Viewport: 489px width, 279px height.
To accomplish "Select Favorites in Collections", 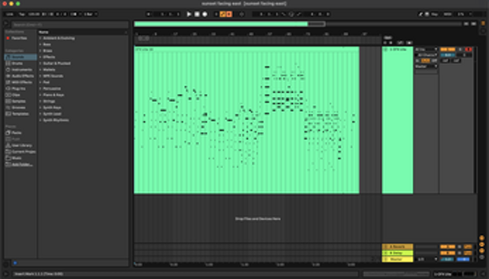I will click(19, 38).
